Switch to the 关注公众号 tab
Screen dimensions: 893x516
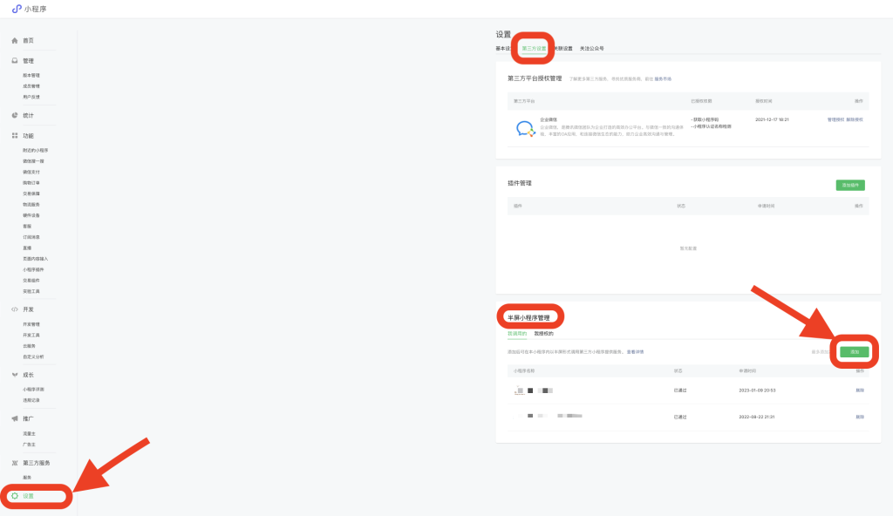[x=591, y=49]
